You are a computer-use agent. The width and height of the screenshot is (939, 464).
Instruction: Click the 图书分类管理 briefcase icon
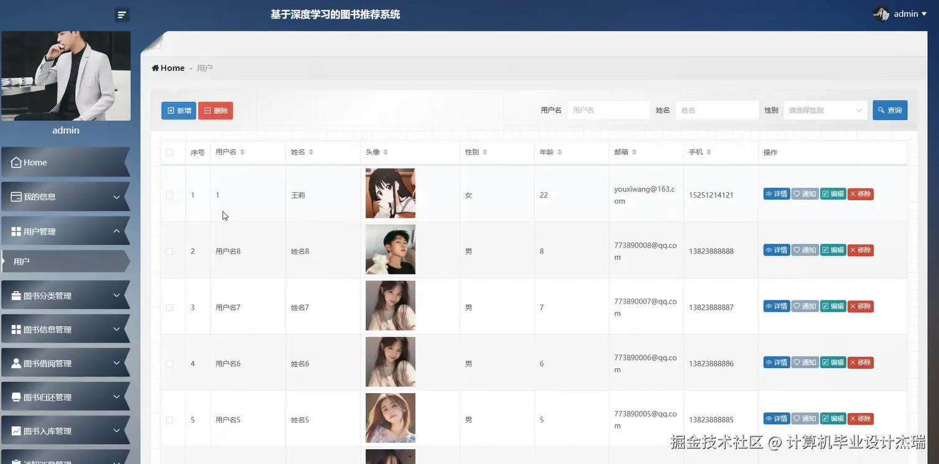point(16,296)
